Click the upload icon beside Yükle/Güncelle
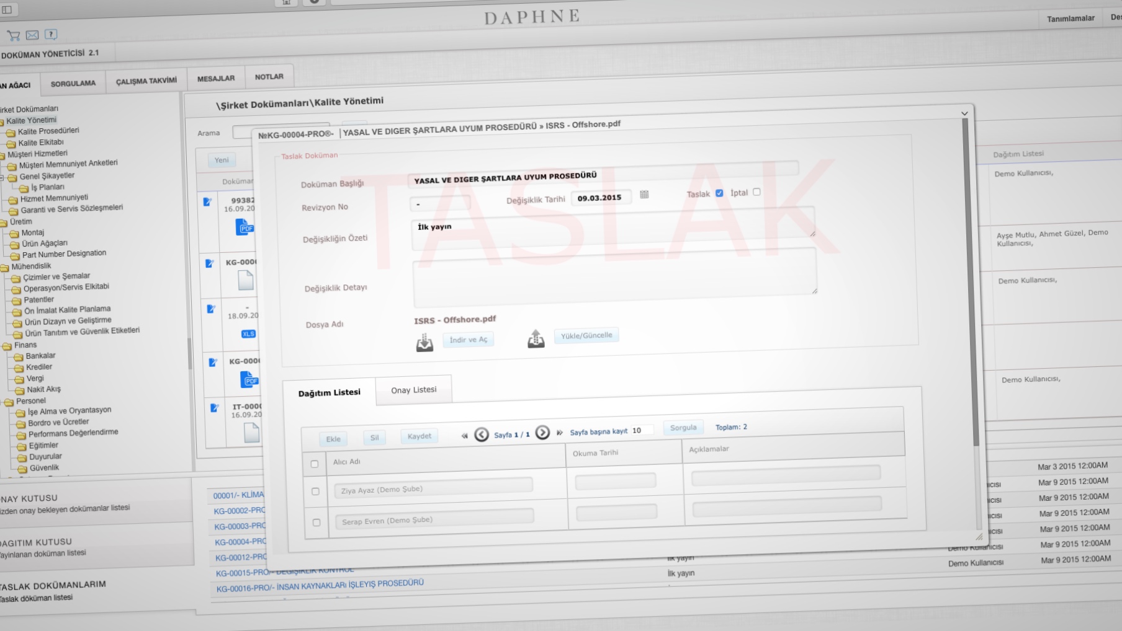Screen dimensions: 1122x631 pyautogui.click(x=536, y=338)
